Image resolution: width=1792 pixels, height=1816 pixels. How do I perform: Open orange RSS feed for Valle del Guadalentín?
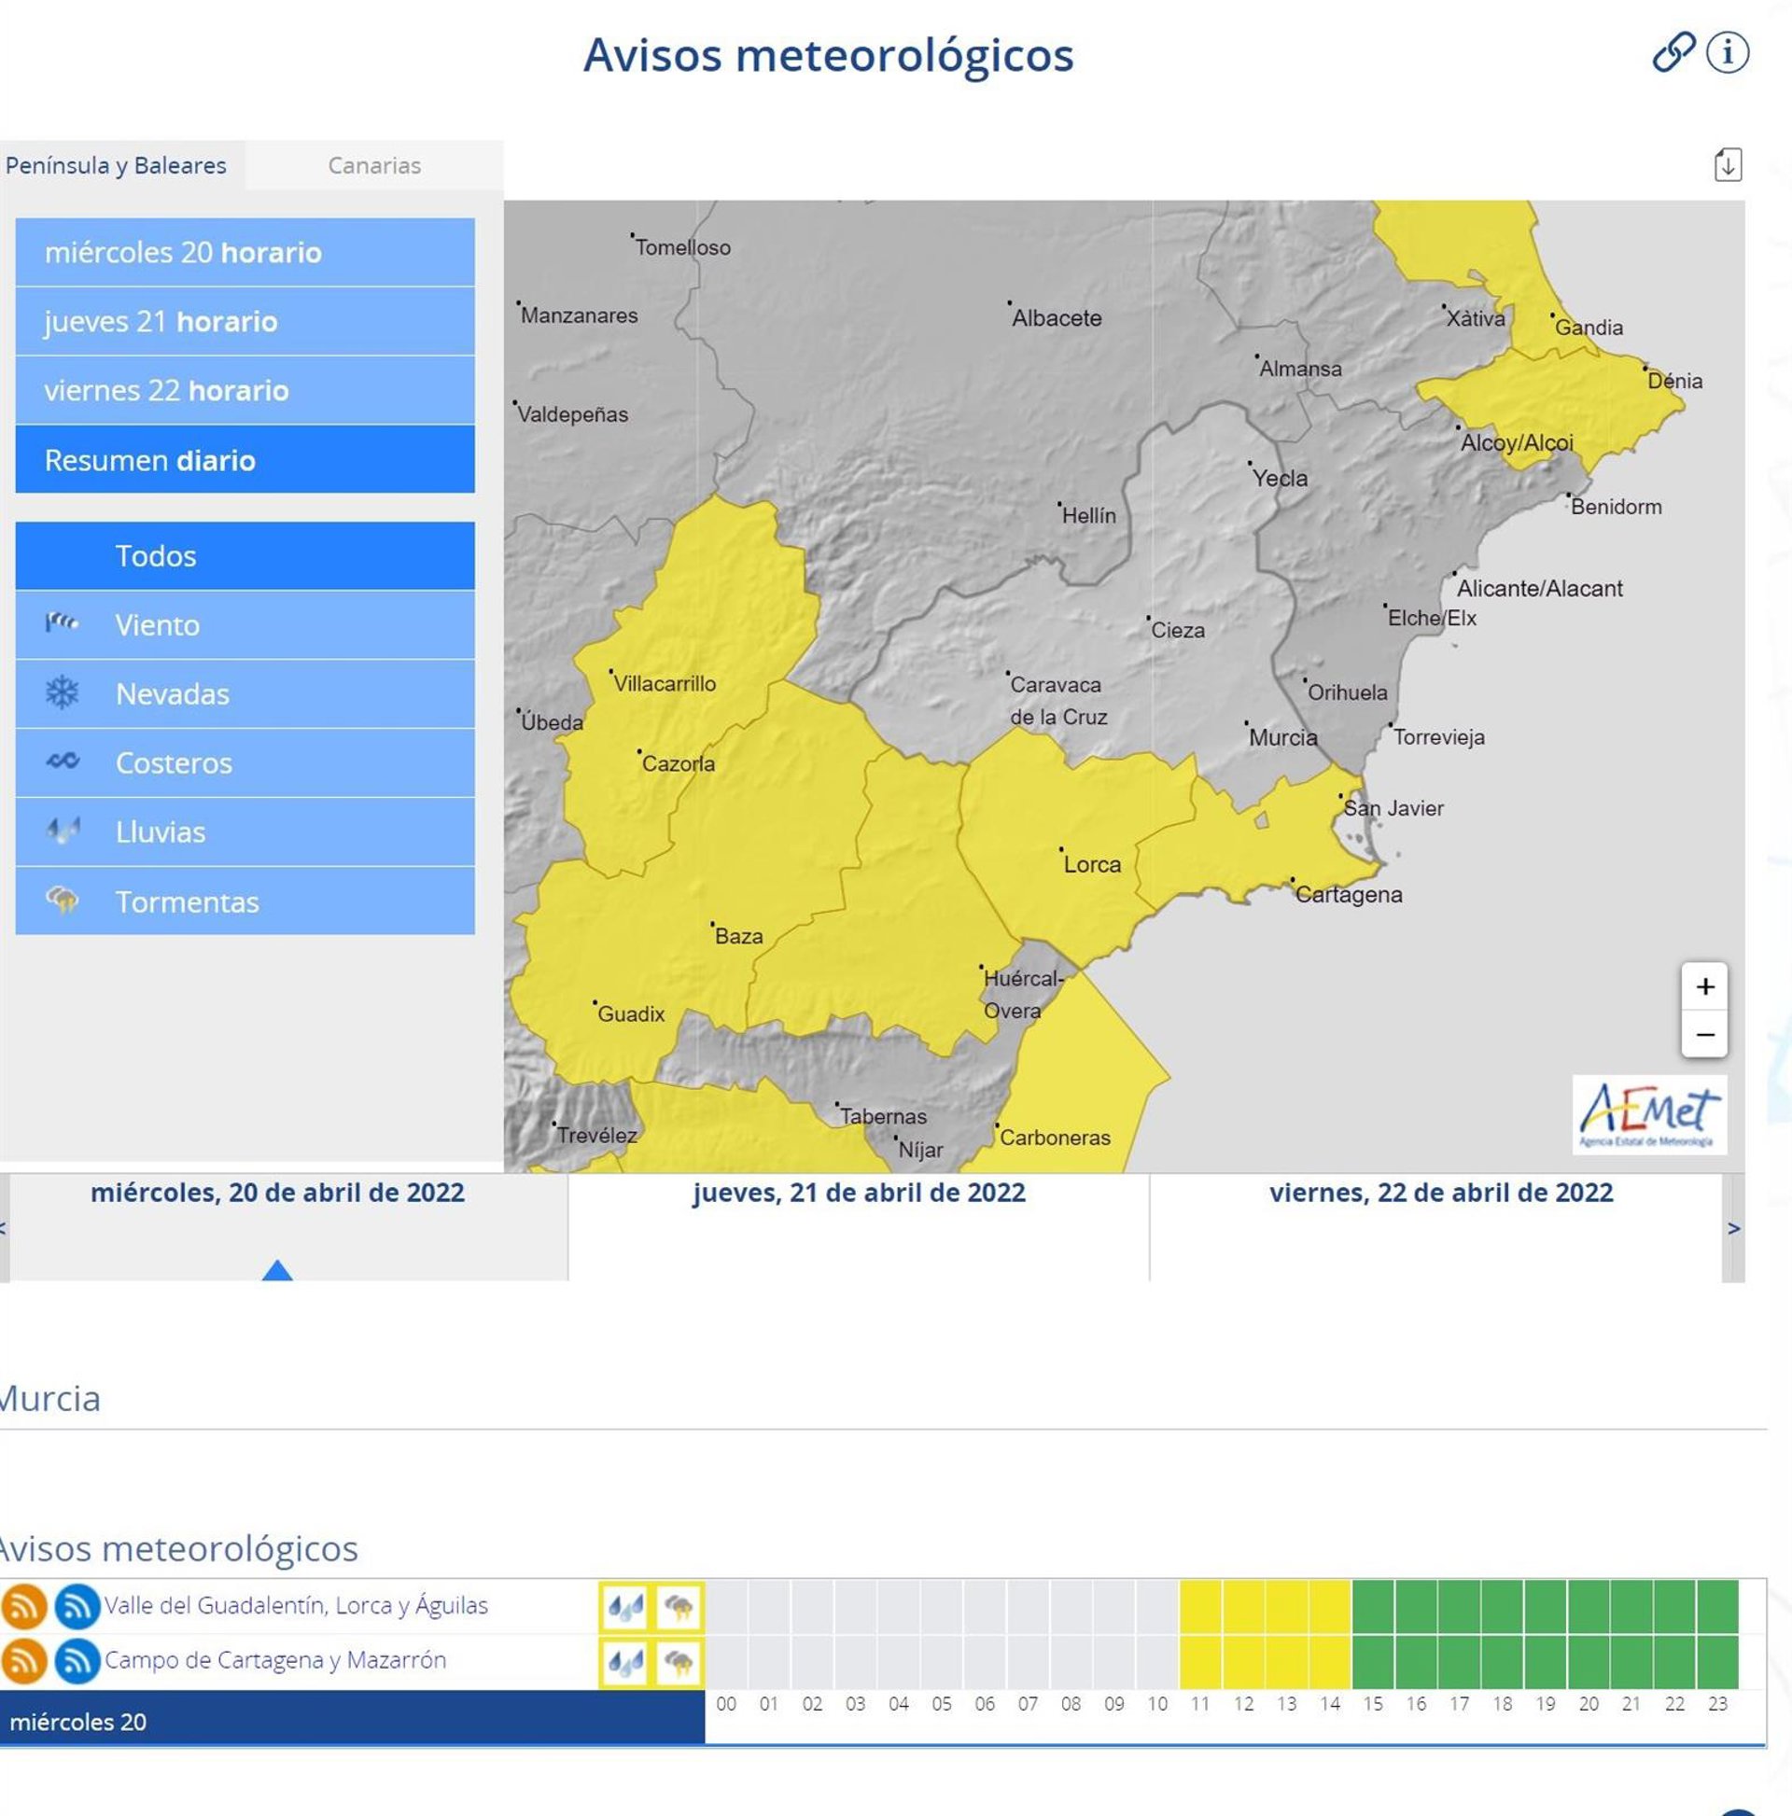coord(24,1605)
